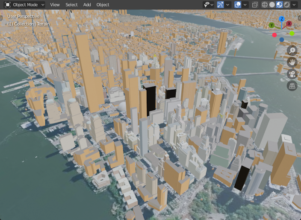Click the negative X red circle on gizmo

tap(274, 35)
